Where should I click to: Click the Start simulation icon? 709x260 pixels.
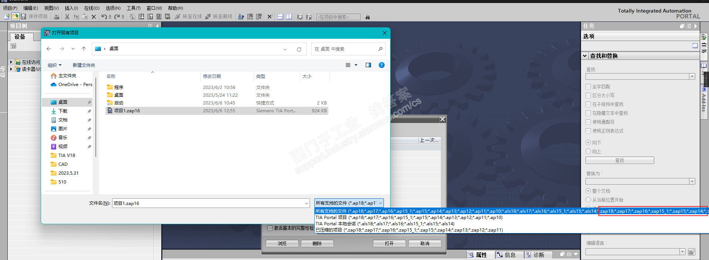click(x=159, y=17)
